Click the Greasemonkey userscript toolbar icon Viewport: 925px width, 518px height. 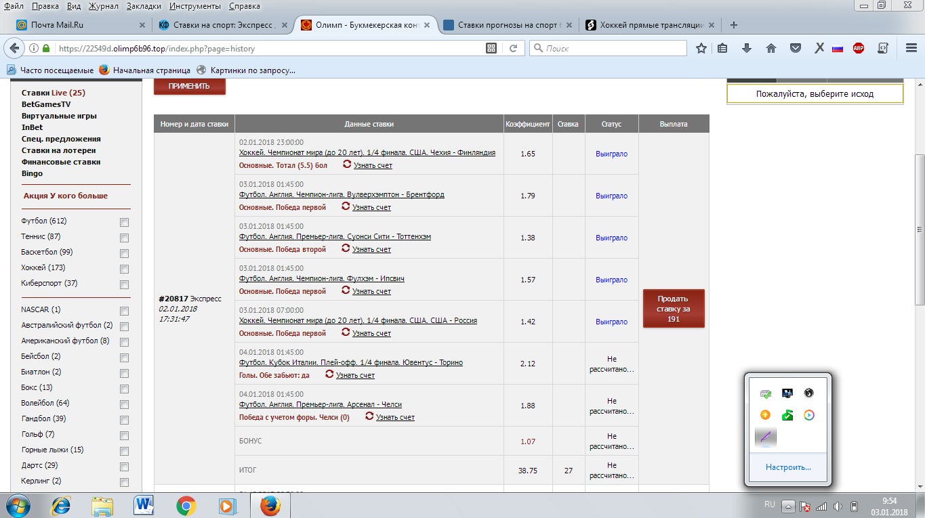882,48
